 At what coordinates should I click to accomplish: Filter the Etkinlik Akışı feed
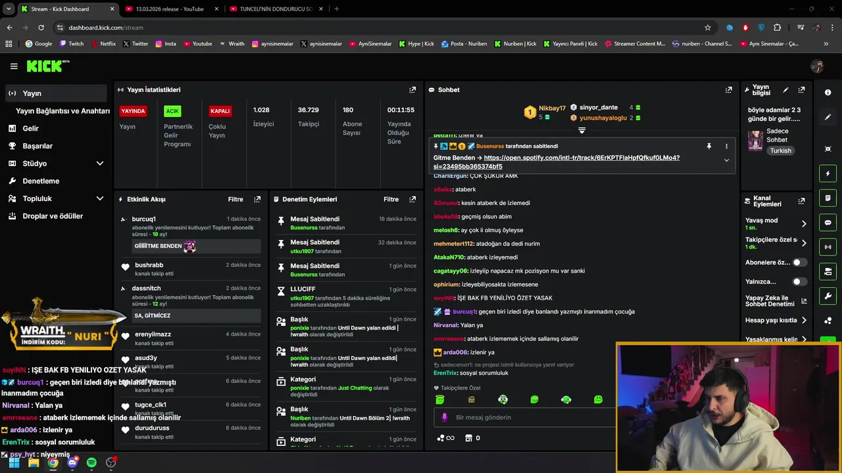pos(235,199)
